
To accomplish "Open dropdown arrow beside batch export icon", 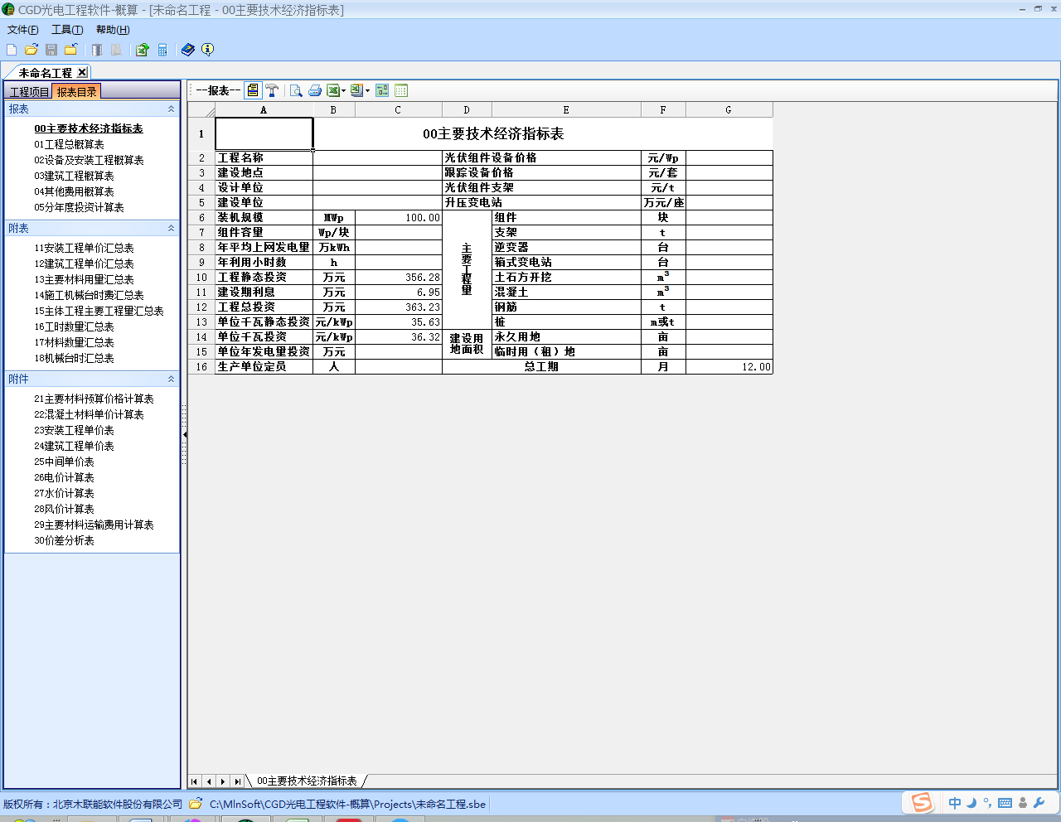I will (x=367, y=91).
